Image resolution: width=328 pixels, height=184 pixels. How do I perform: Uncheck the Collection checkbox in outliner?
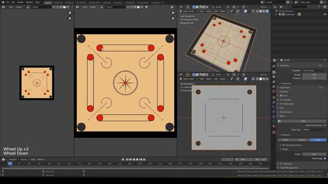coord(280,14)
